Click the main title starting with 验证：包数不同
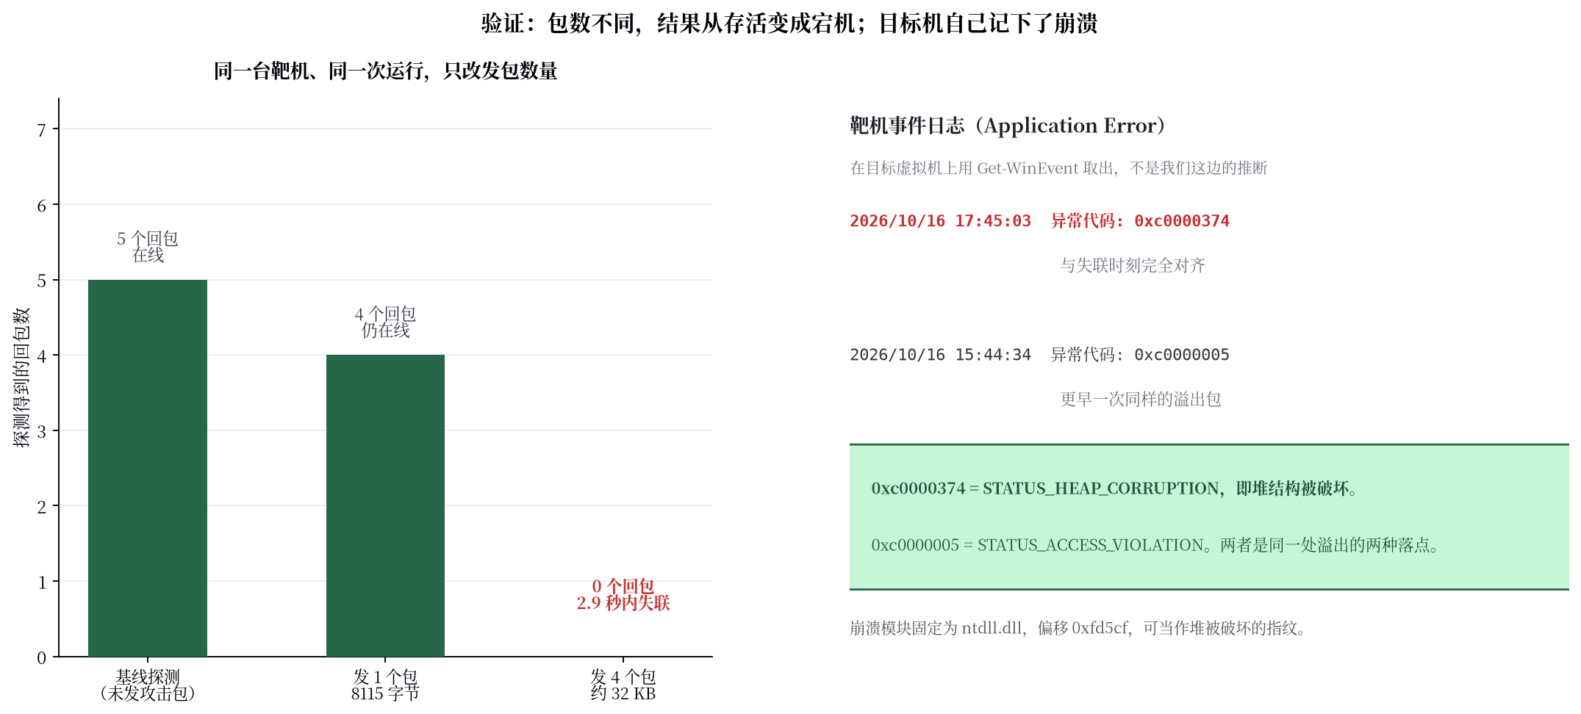1581x714 pixels. coord(789,24)
